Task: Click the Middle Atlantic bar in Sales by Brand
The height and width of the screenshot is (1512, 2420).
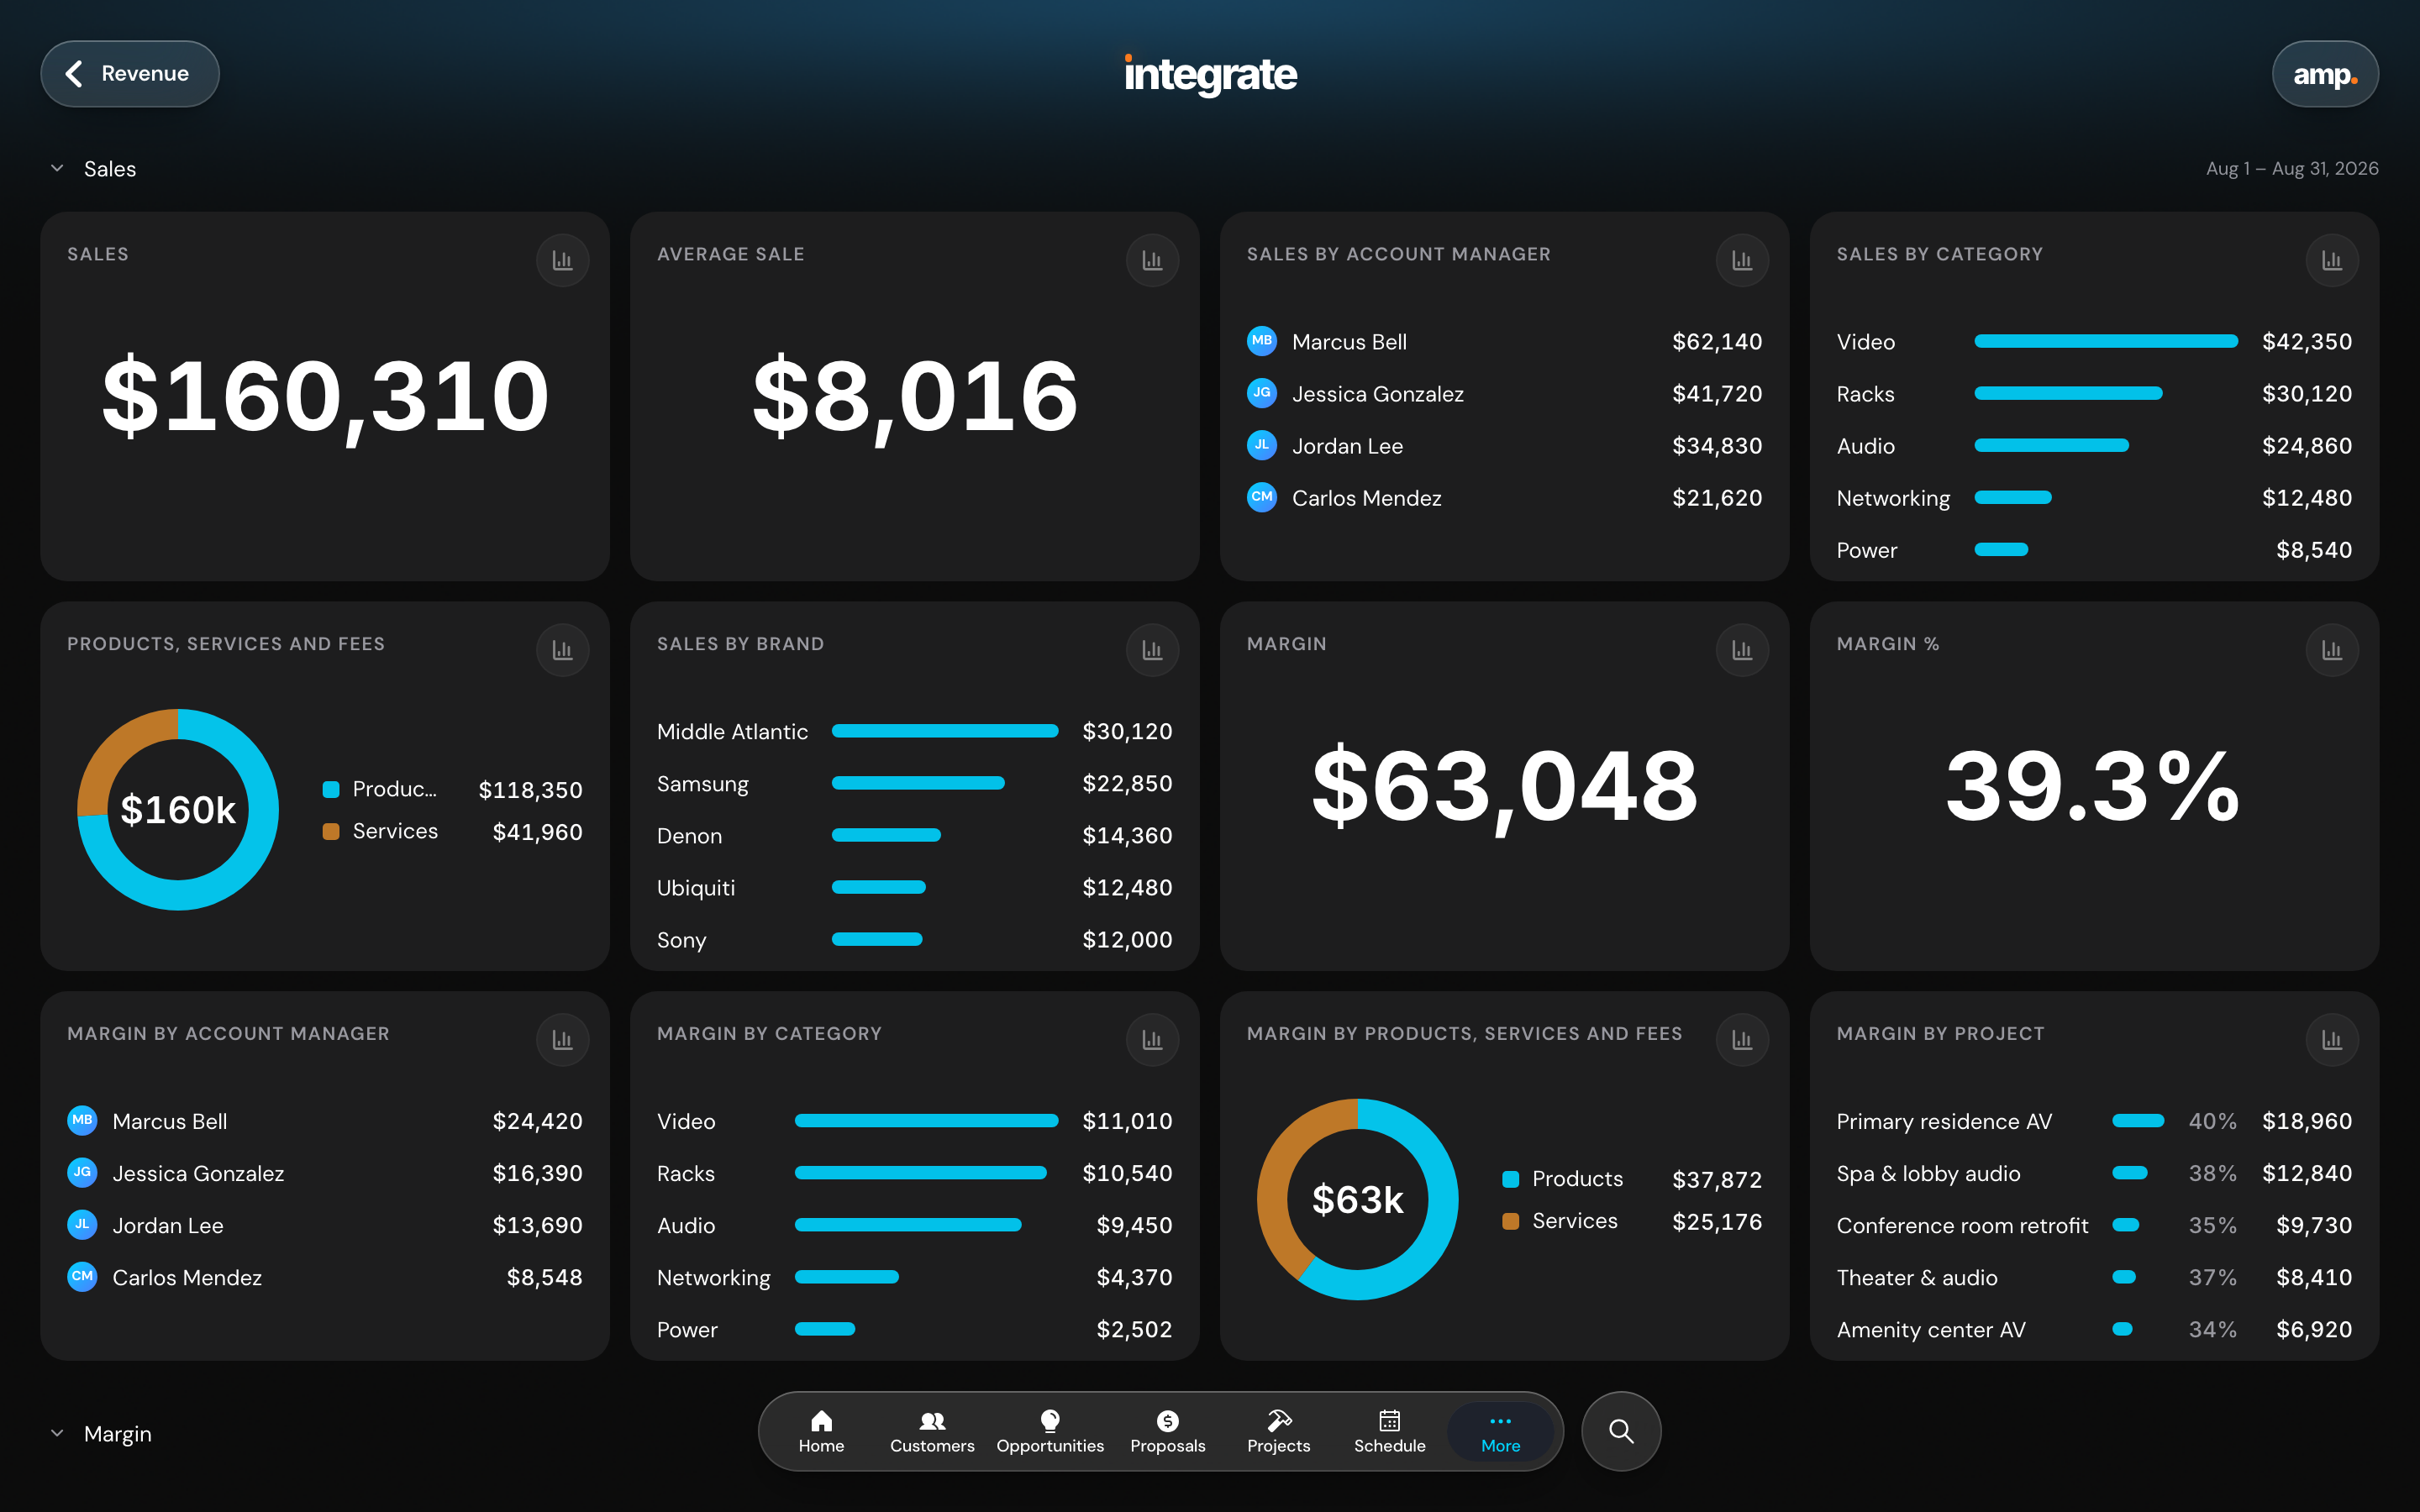Action: [945, 731]
